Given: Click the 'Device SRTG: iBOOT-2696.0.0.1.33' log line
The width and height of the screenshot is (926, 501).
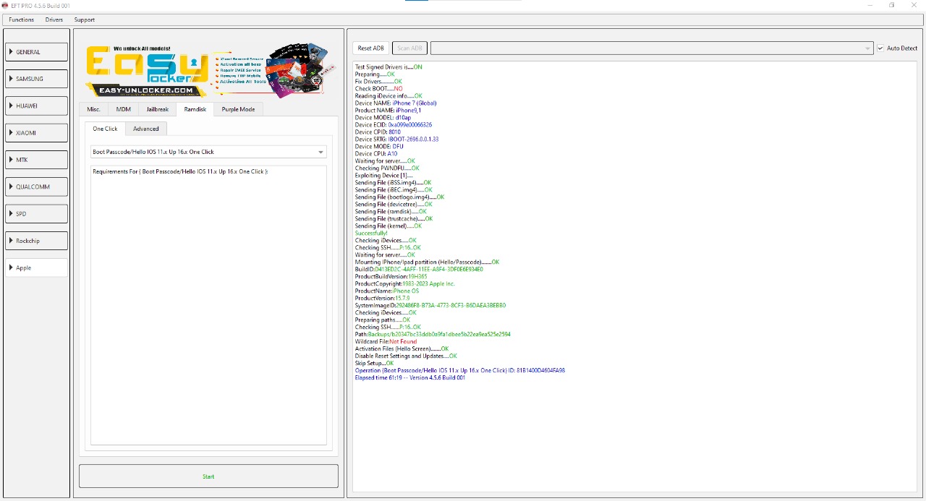Looking at the screenshot, I should 396,140.
